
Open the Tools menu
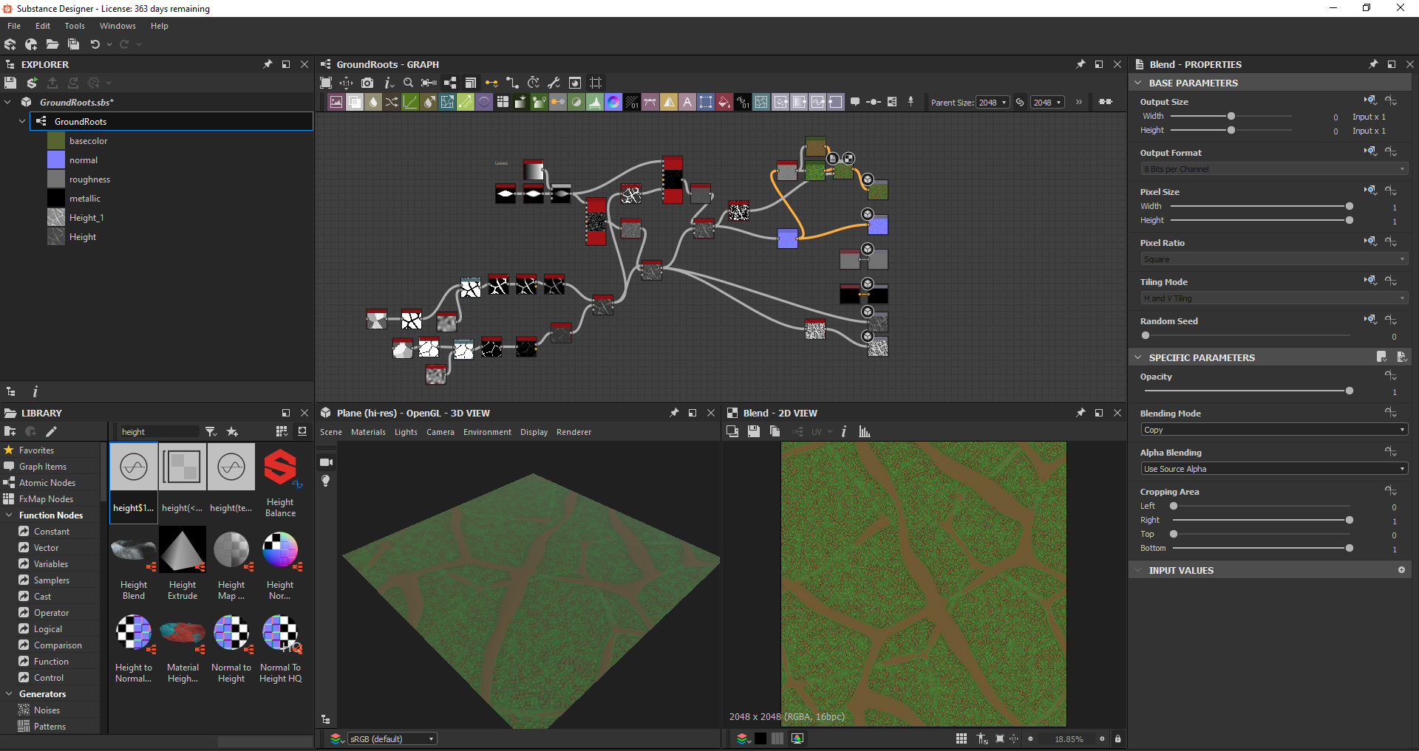point(75,26)
